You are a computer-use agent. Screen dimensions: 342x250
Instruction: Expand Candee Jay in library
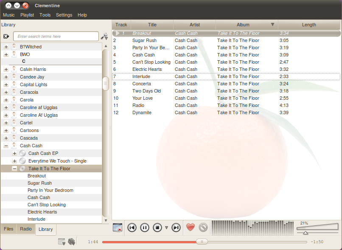tap(6, 77)
